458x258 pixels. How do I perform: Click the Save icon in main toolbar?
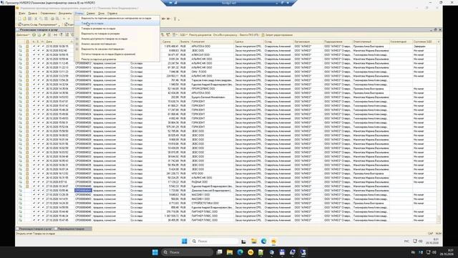[x=29, y=19]
